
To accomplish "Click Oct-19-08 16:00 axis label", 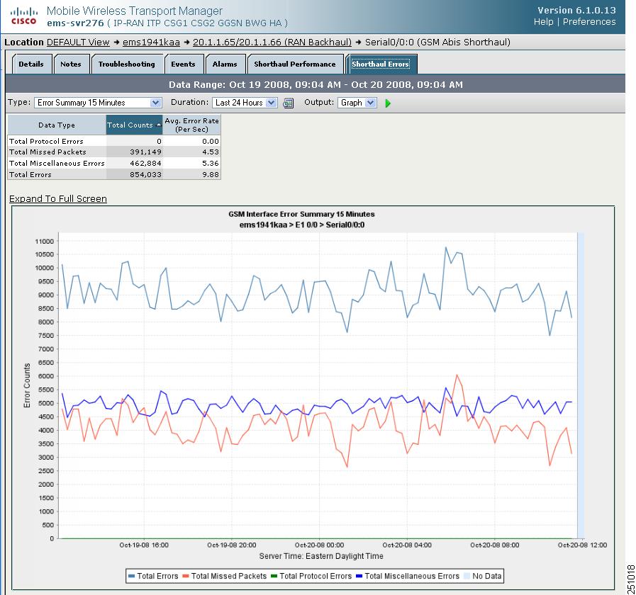I will [144, 545].
